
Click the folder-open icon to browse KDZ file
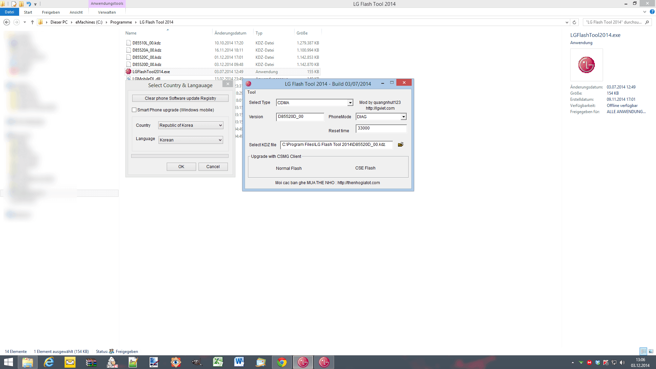(x=401, y=145)
